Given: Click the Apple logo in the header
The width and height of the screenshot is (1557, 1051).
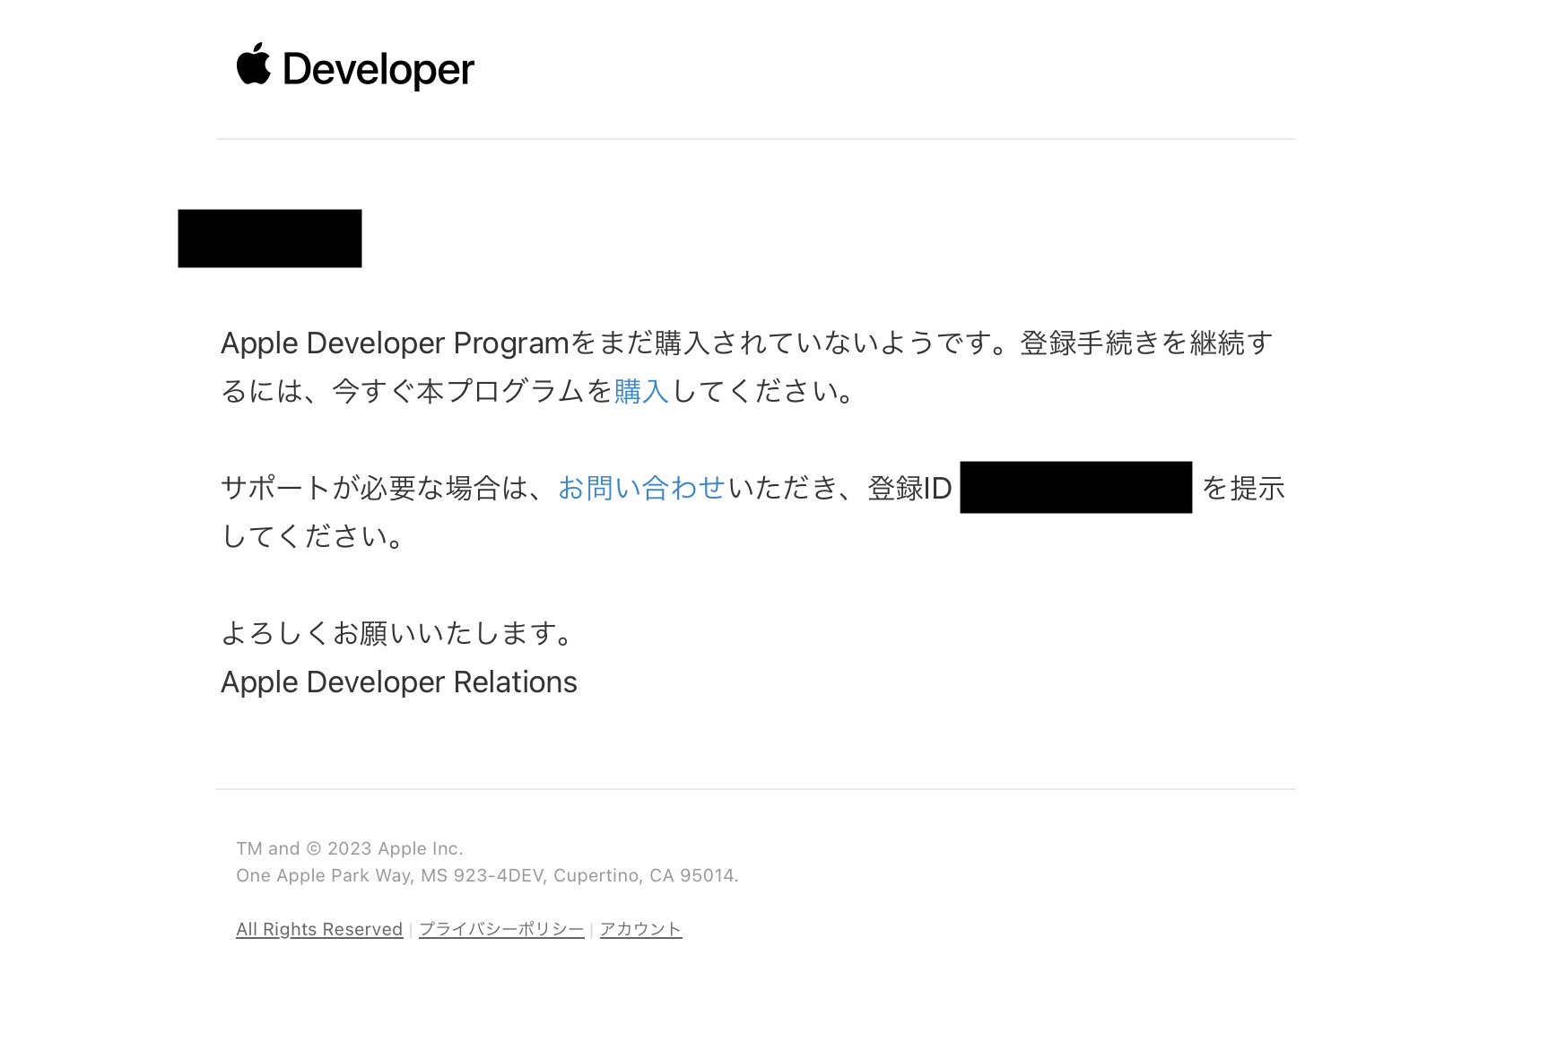Looking at the screenshot, I should pyautogui.click(x=254, y=64).
